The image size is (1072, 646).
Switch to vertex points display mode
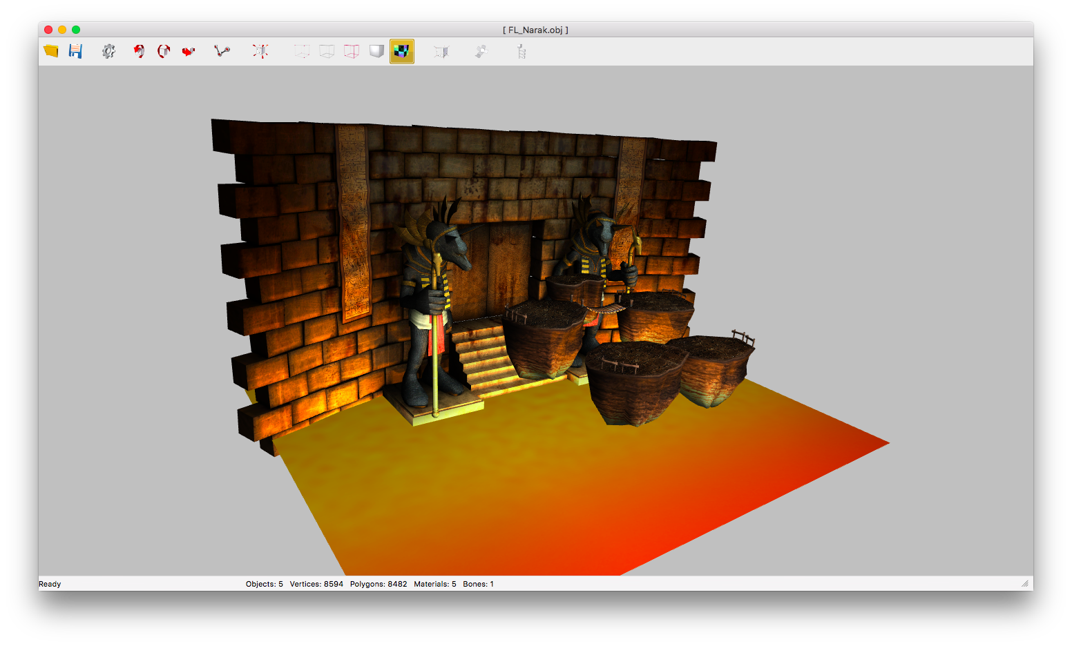pyautogui.click(x=302, y=51)
